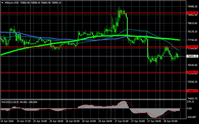Click the 27 Apr 10:00 time label
This screenshot has width=199, height=124.
tap(138, 121)
